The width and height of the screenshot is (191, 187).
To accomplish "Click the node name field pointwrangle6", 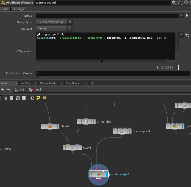I will click(x=102, y=3).
